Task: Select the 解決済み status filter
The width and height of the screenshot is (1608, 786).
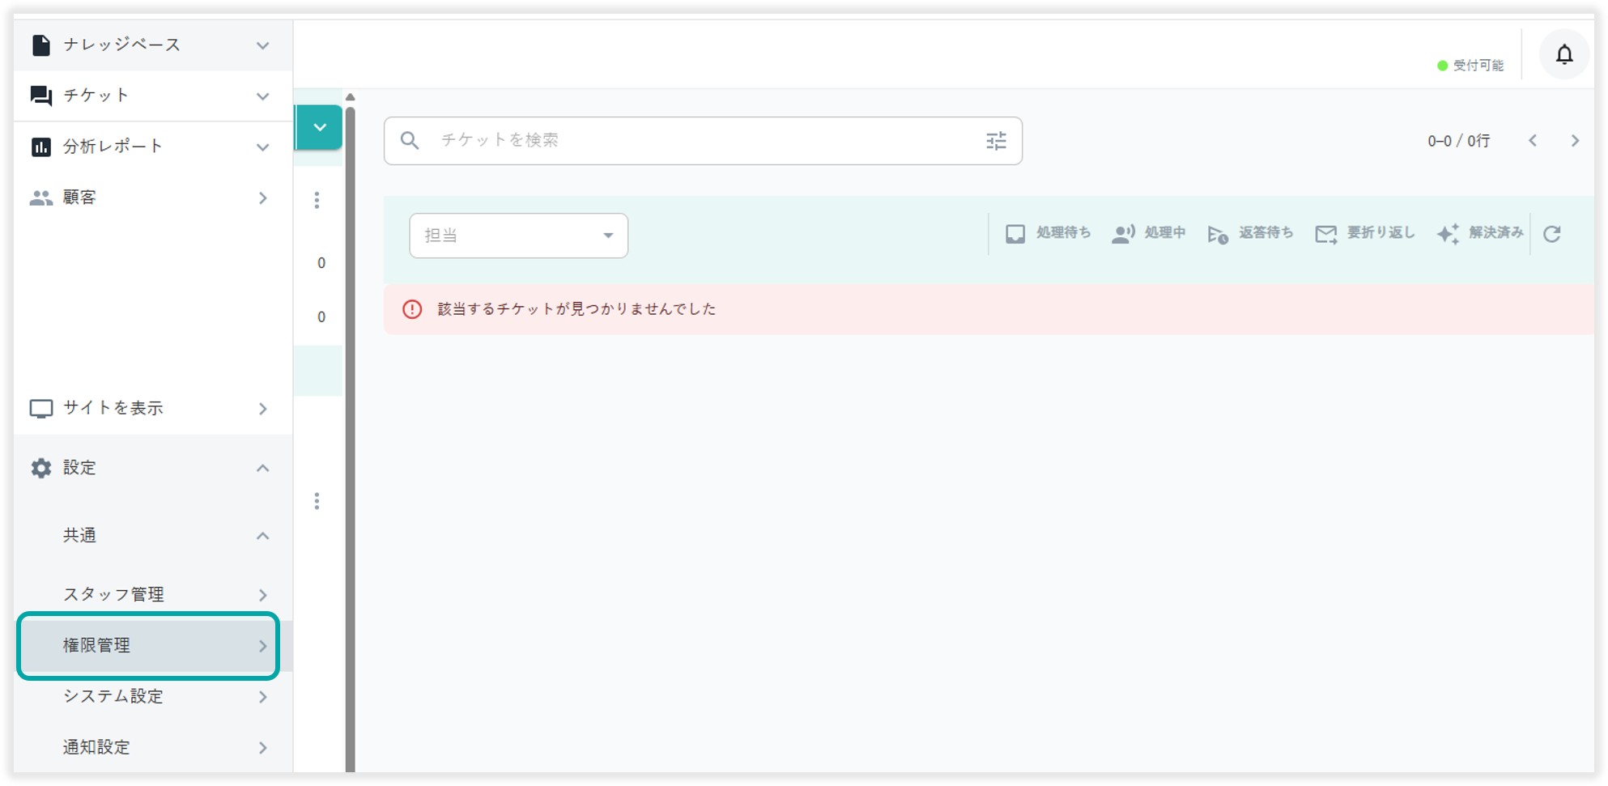Action: 1479,234
